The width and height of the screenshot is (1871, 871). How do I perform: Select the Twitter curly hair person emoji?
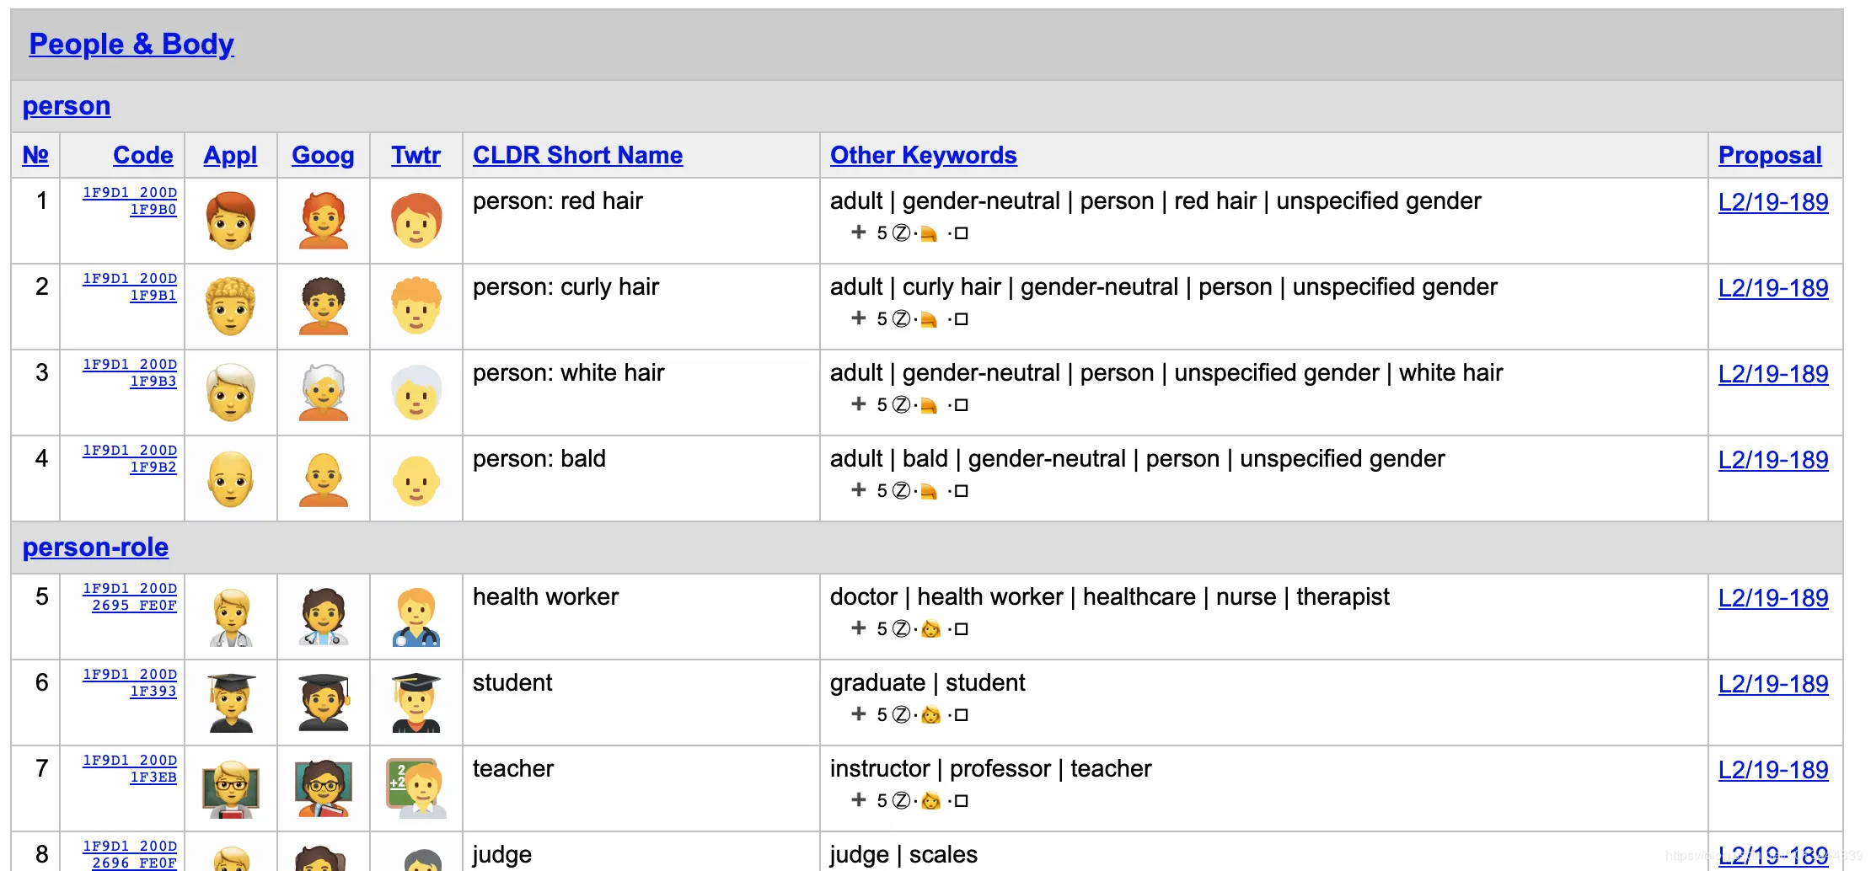tap(416, 307)
